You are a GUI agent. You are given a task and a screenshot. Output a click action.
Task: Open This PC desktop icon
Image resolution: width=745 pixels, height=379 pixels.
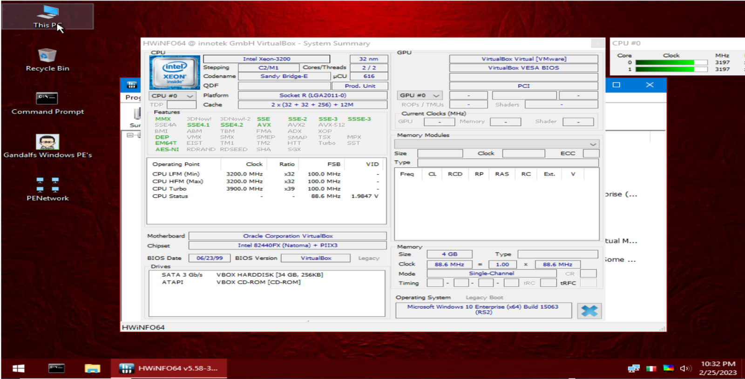[47, 17]
